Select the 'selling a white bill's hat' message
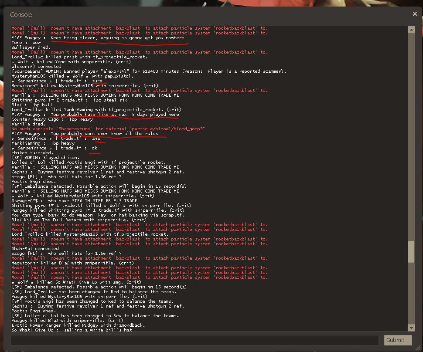 [x=72, y=330]
